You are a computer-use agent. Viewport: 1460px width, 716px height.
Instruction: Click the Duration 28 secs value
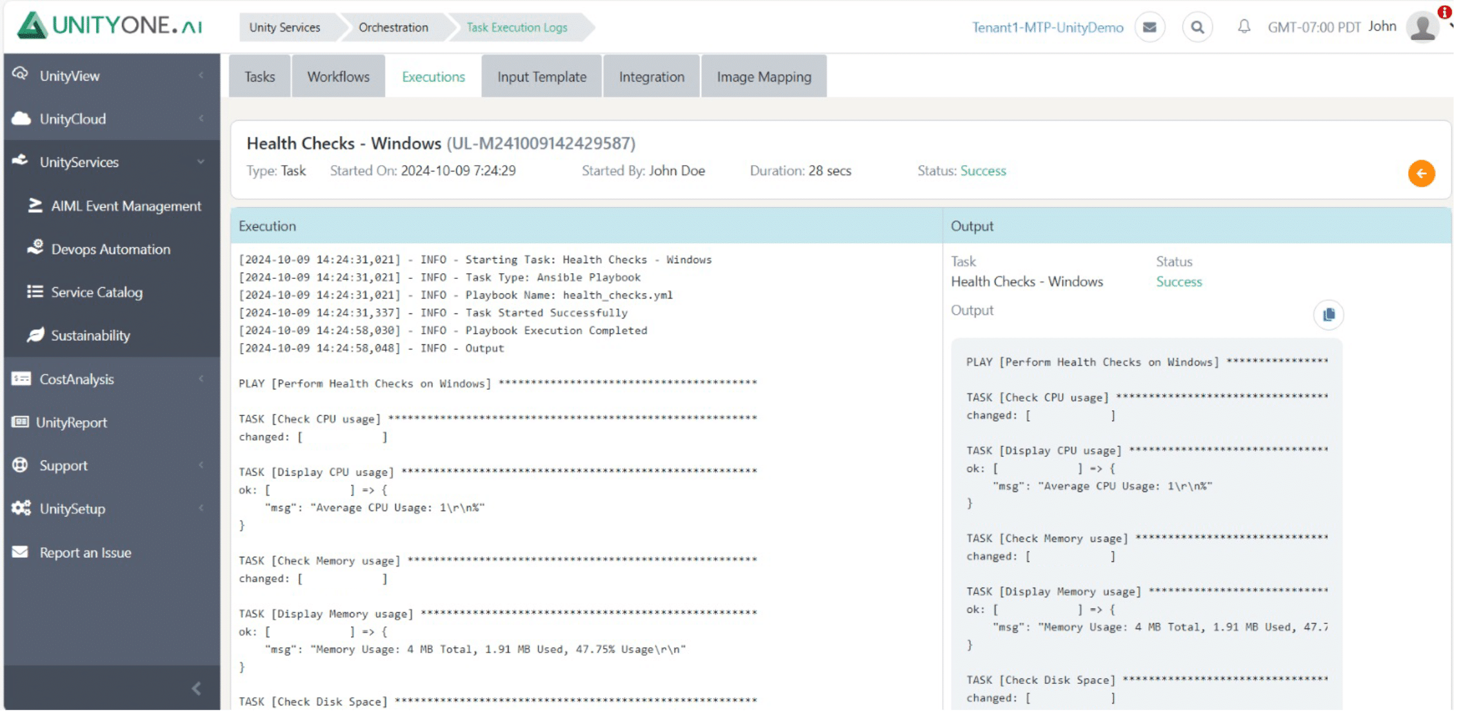(830, 170)
